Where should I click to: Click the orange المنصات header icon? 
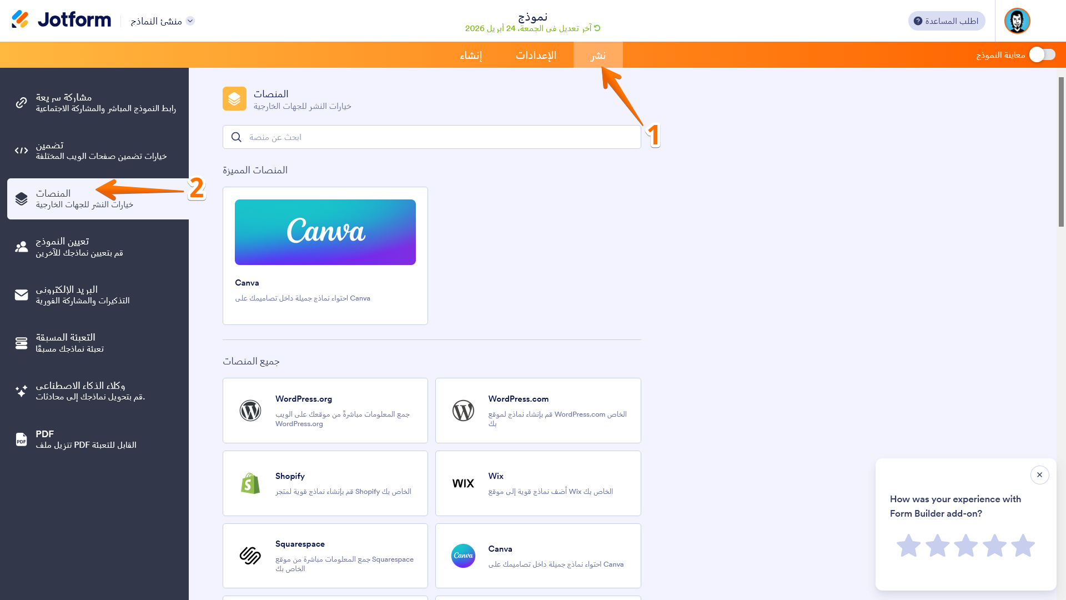(x=234, y=99)
